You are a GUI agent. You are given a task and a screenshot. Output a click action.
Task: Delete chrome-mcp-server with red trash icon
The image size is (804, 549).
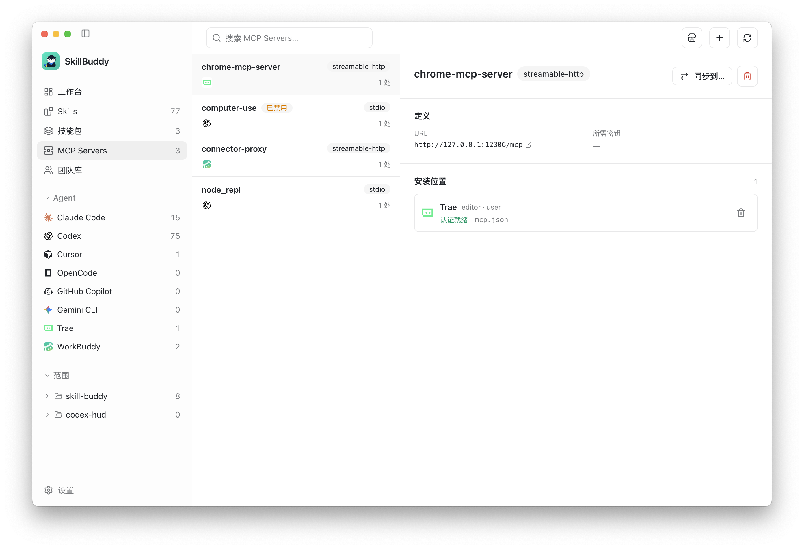pyautogui.click(x=747, y=76)
